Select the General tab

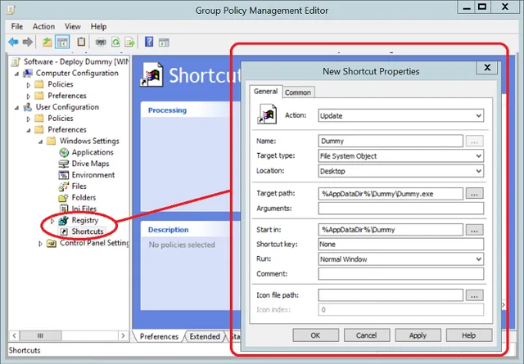coord(265,91)
